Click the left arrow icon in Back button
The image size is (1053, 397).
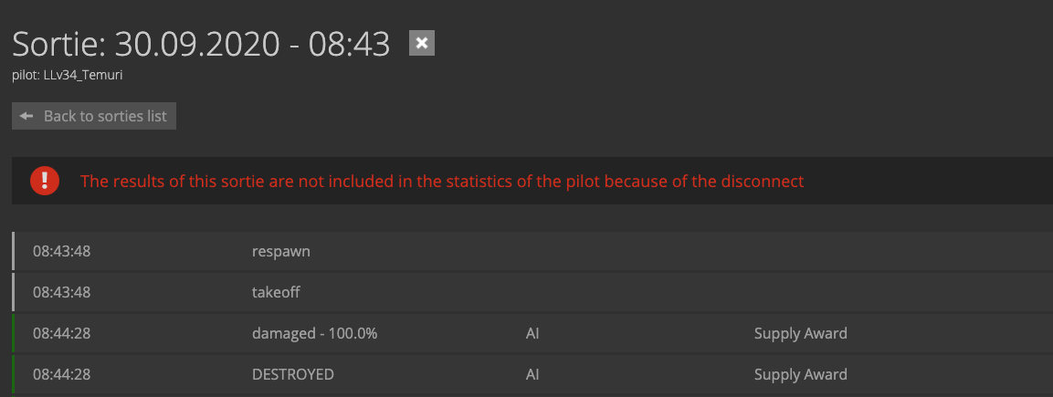(x=26, y=116)
